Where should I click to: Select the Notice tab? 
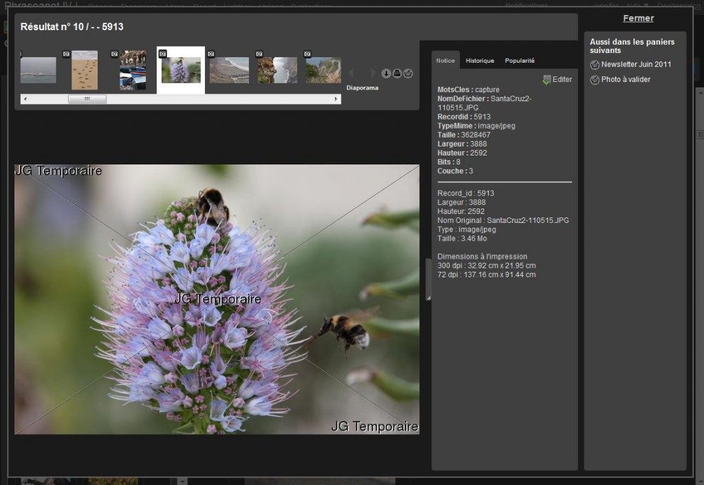click(445, 61)
